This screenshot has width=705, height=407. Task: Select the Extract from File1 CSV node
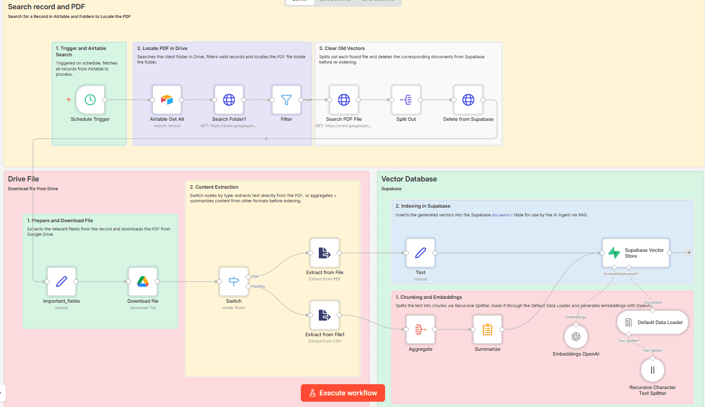(x=325, y=315)
